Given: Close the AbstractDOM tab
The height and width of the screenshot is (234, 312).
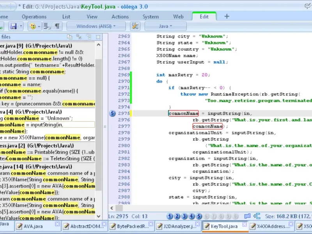Looking at the screenshot, I should coord(104,224).
